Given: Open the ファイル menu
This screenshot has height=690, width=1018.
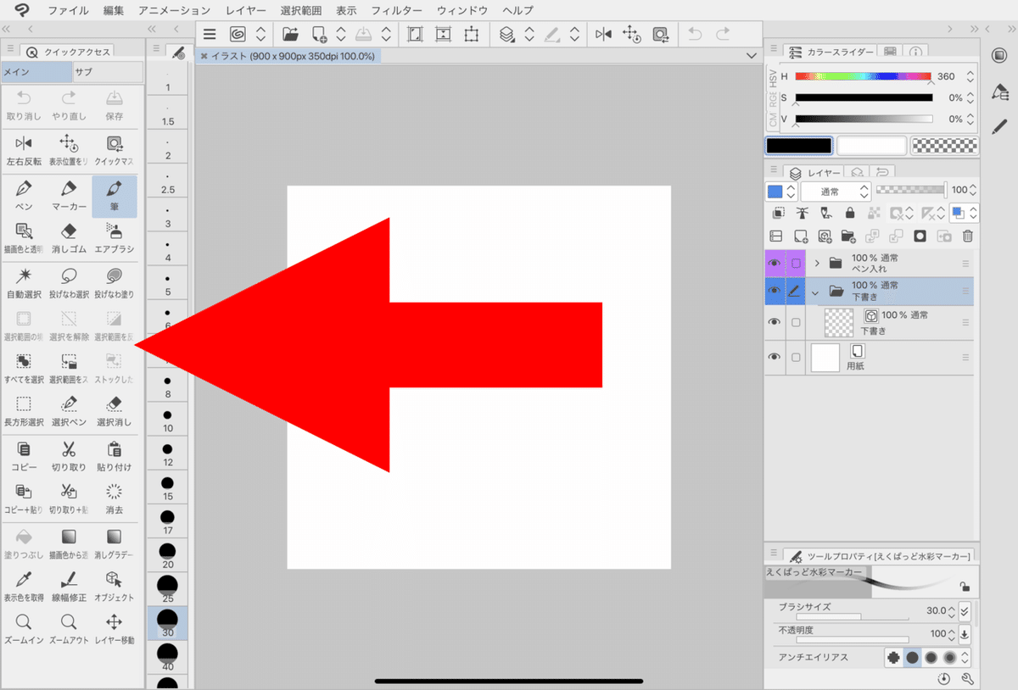Looking at the screenshot, I should pos(69,10).
